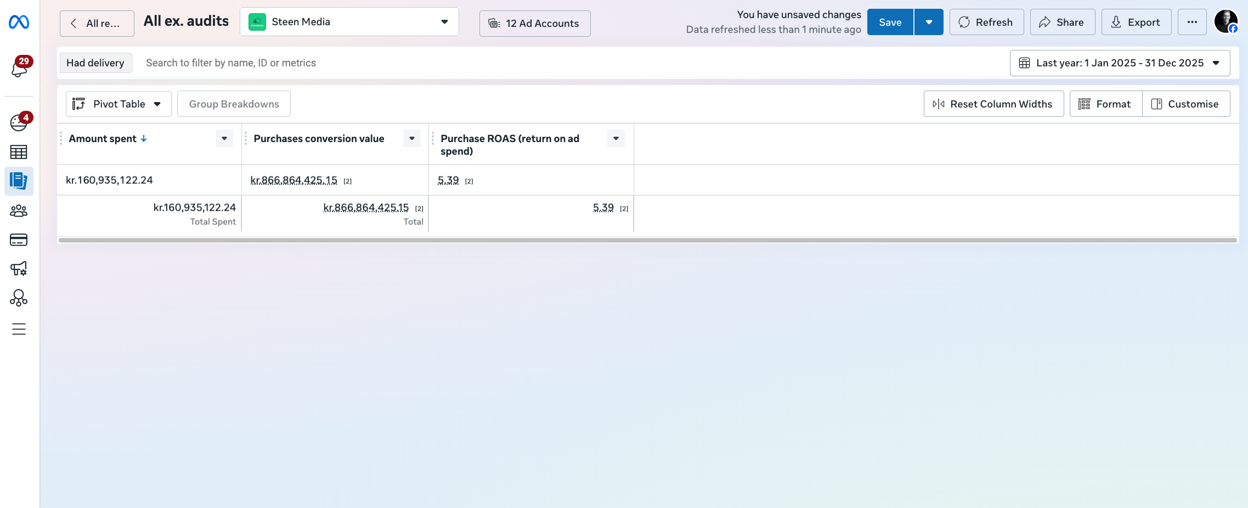Open the Save options dropdown arrow
Image resolution: width=1248 pixels, height=508 pixels.
[x=929, y=22]
